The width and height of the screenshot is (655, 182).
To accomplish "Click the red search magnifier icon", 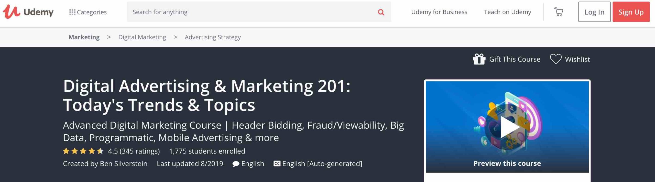I will pyautogui.click(x=381, y=12).
